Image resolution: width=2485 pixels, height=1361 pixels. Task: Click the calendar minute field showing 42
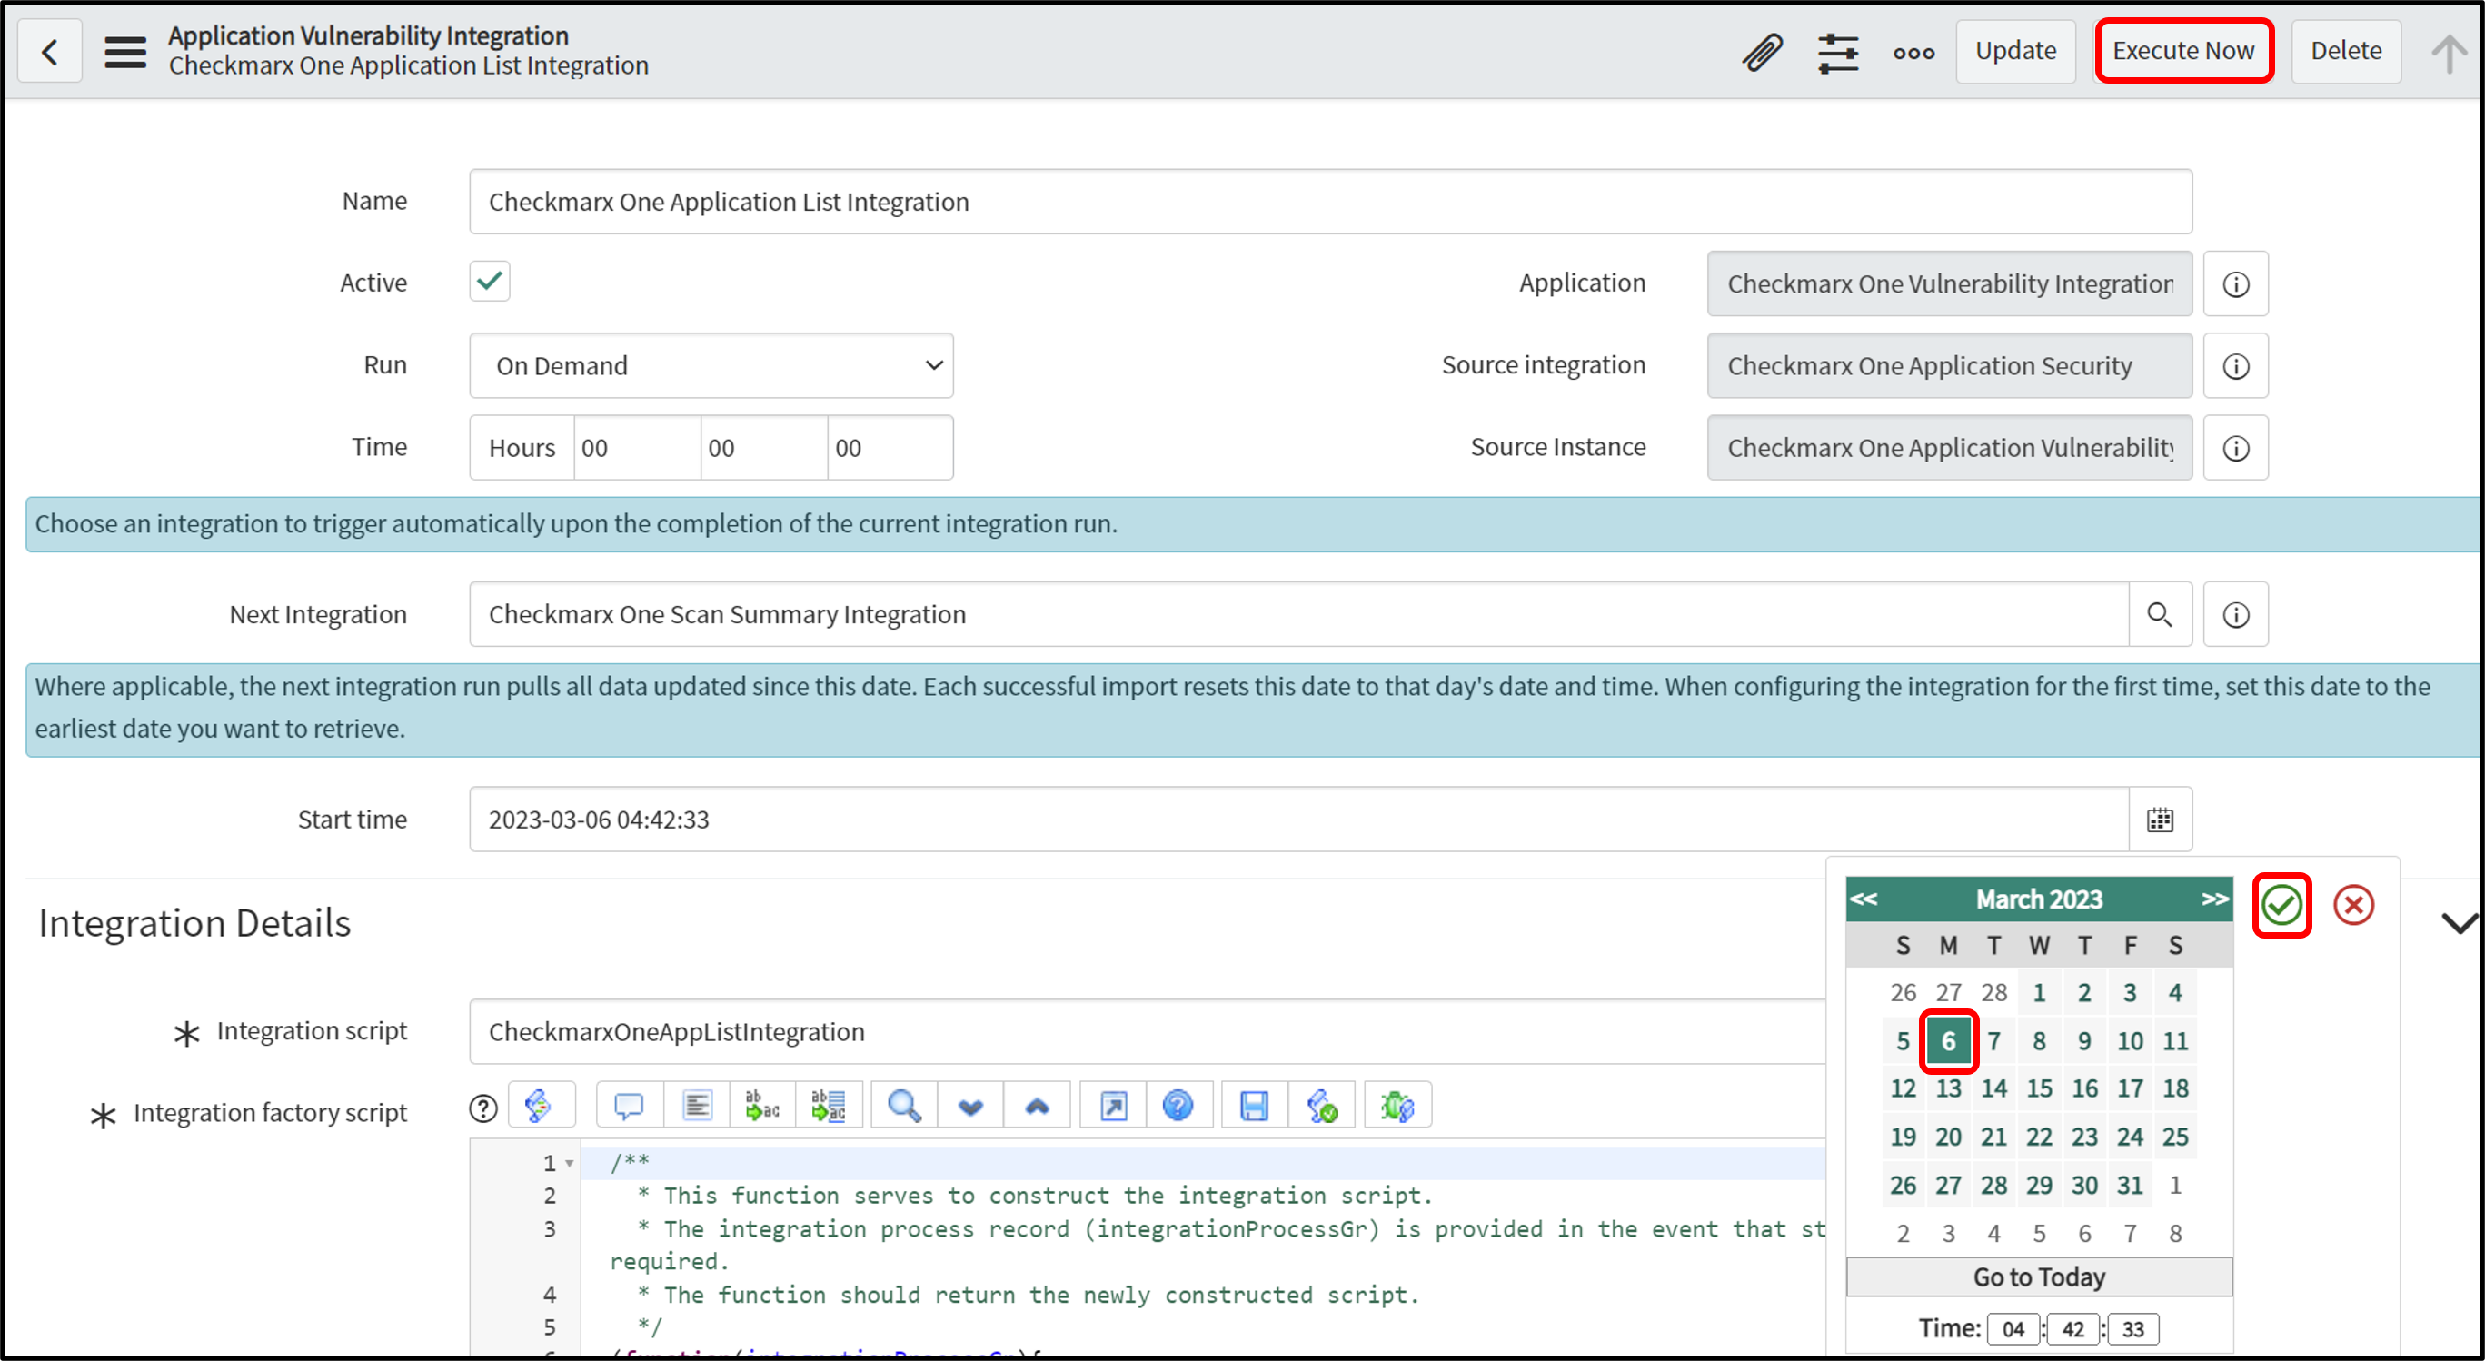pos(2073,1329)
